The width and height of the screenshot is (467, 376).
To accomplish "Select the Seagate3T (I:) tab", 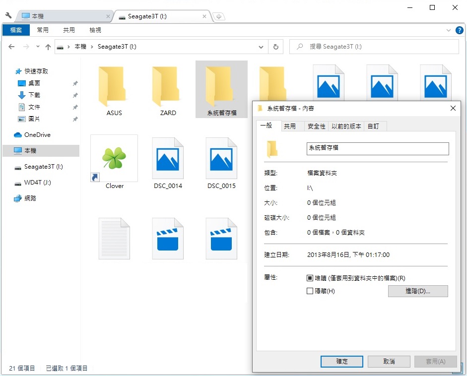I will [x=163, y=16].
